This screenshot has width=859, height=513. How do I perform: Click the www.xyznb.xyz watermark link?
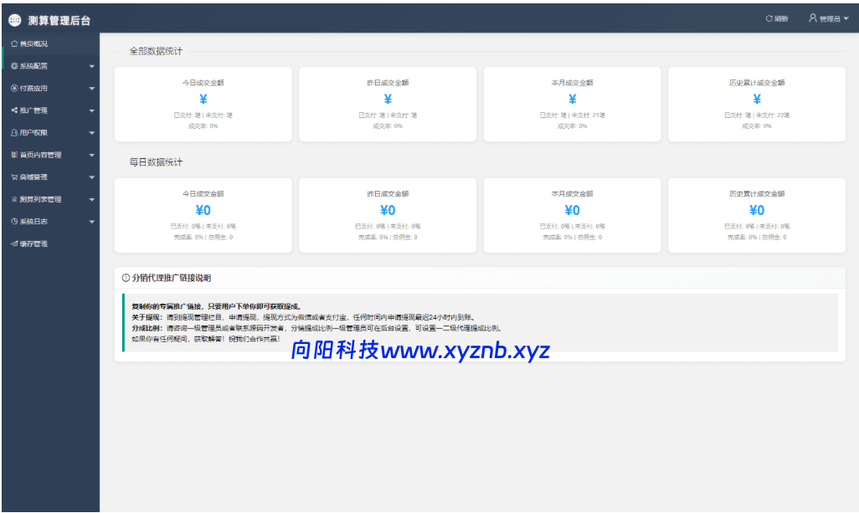click(465, 351)
